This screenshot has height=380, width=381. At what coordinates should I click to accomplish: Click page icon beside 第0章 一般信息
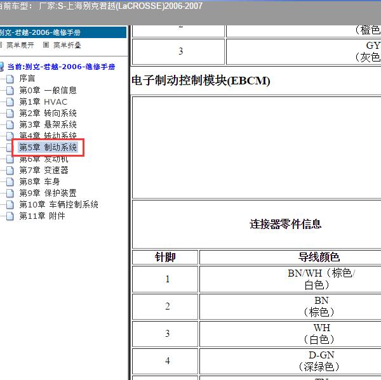[x=10, y=90]
